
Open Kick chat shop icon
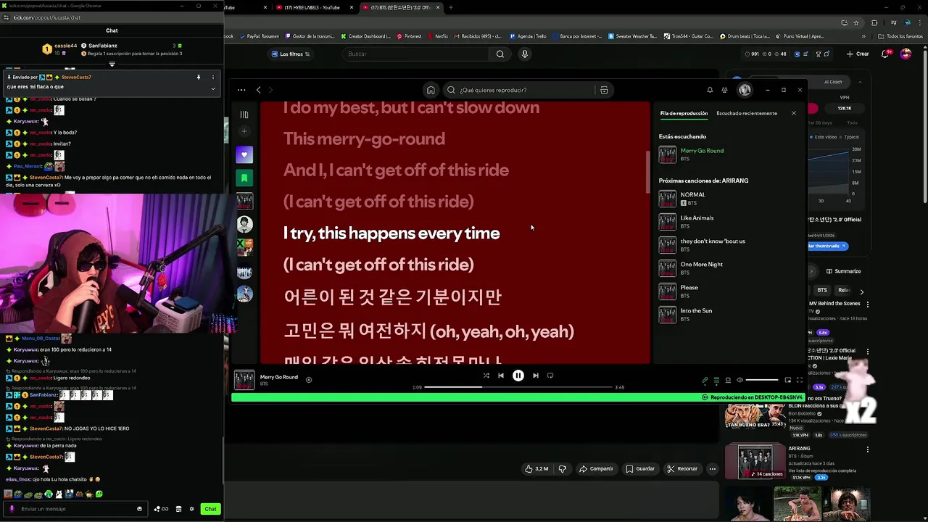178,509
